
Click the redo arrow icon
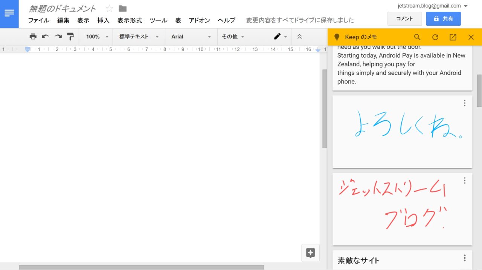tap(58, 37)
